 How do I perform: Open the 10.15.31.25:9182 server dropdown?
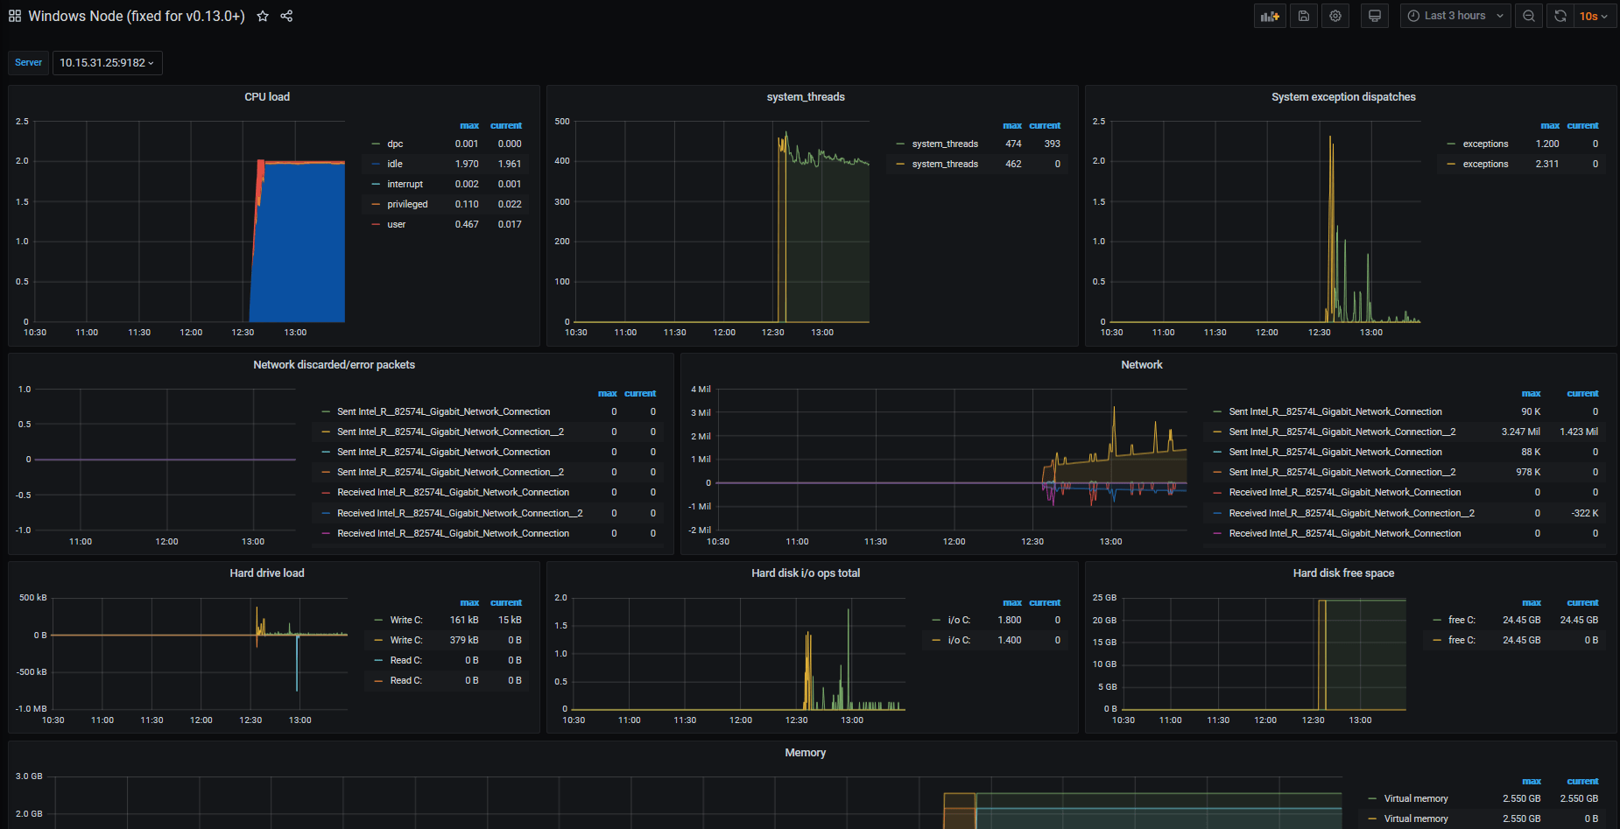(107, 62)
